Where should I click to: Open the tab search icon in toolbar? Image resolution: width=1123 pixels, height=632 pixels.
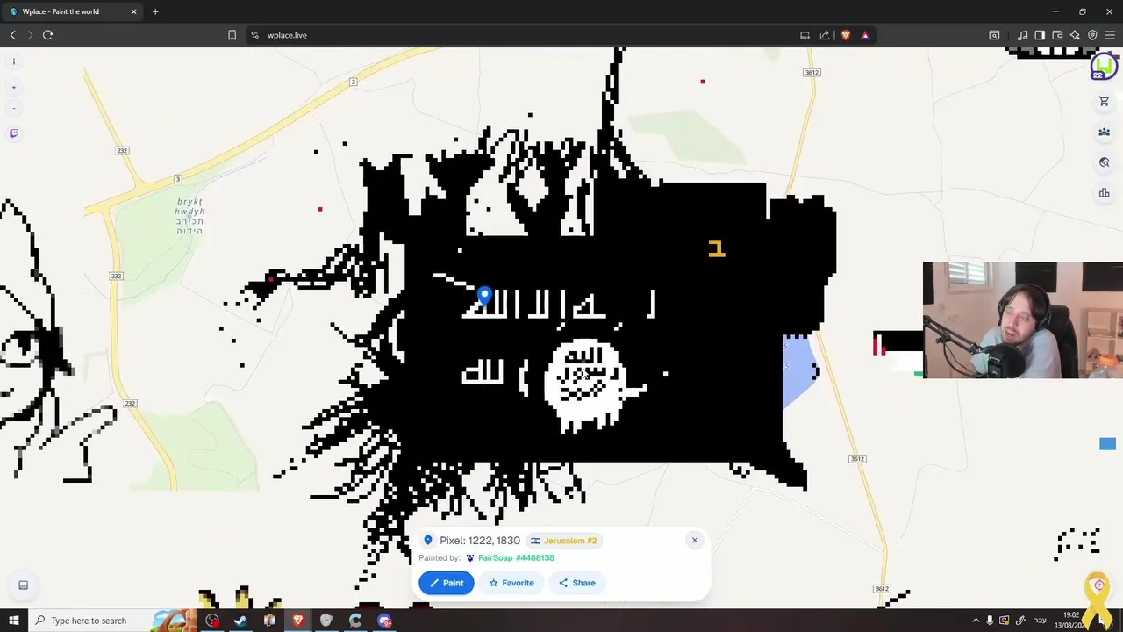click(x=994, y=35)
